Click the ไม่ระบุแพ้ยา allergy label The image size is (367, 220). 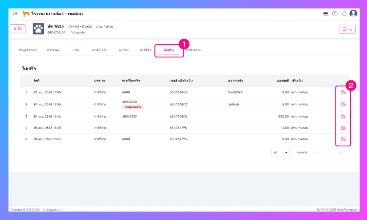tap(79, 33)
